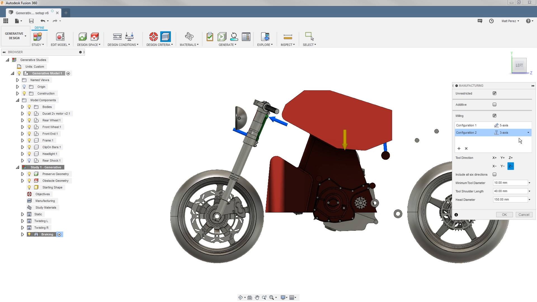Click the Pan icon in the navigation bar

(x=257, y=297)
